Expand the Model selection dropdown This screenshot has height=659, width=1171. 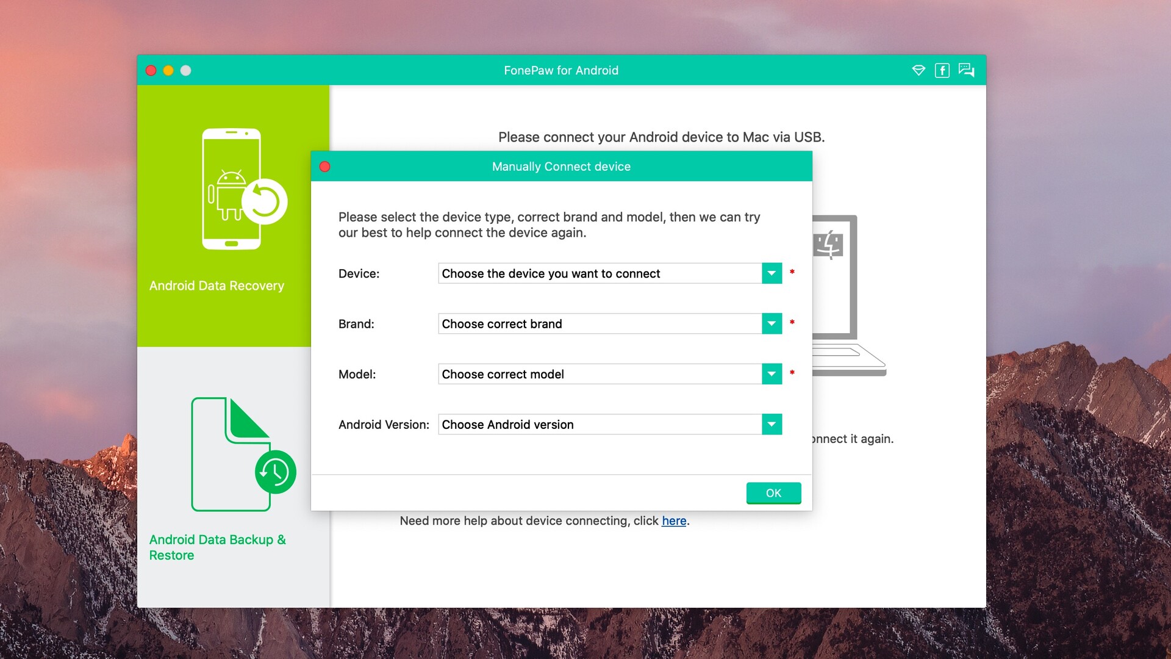[770, 373]
